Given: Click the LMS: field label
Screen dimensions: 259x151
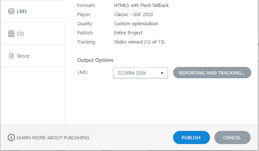Looking at the screenshot, I should coord(83,72).
